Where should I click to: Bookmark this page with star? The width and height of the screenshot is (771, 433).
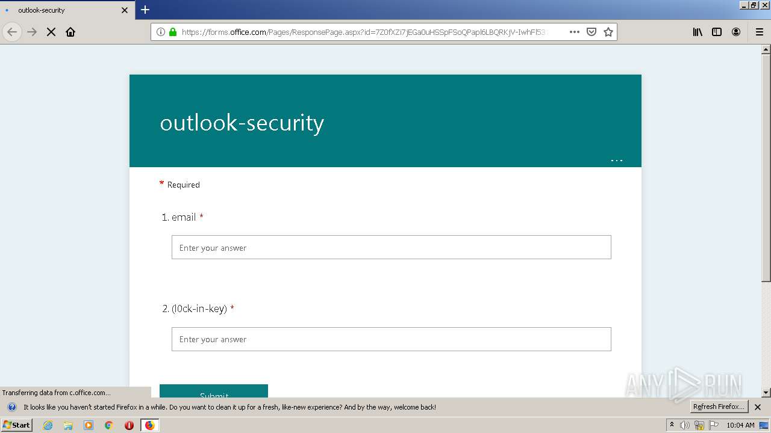608,32
